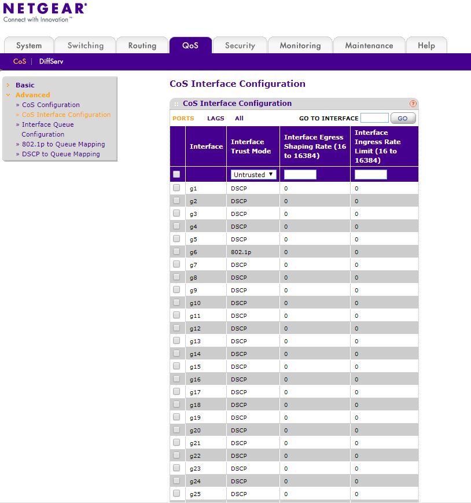Click the Go To Interface input field
This screenshot has width=471, height=503.
click(x=374, y=118)
